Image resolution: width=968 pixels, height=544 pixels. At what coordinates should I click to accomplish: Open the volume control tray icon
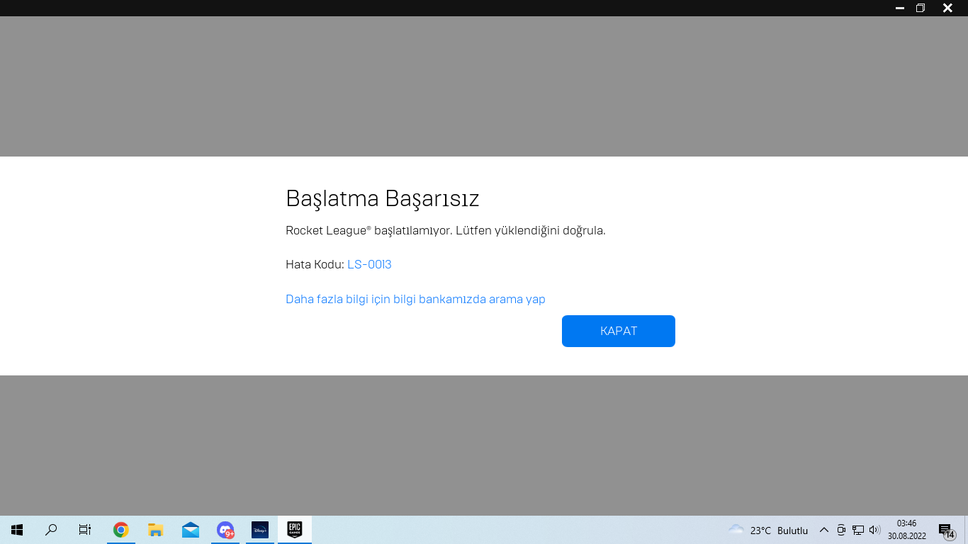(x=874, y=530)
